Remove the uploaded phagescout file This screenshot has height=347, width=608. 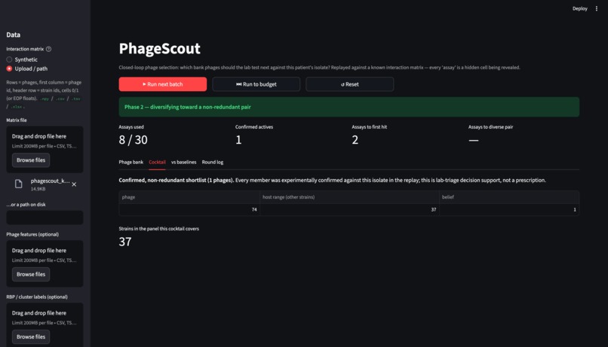click(x=74, y=184)
